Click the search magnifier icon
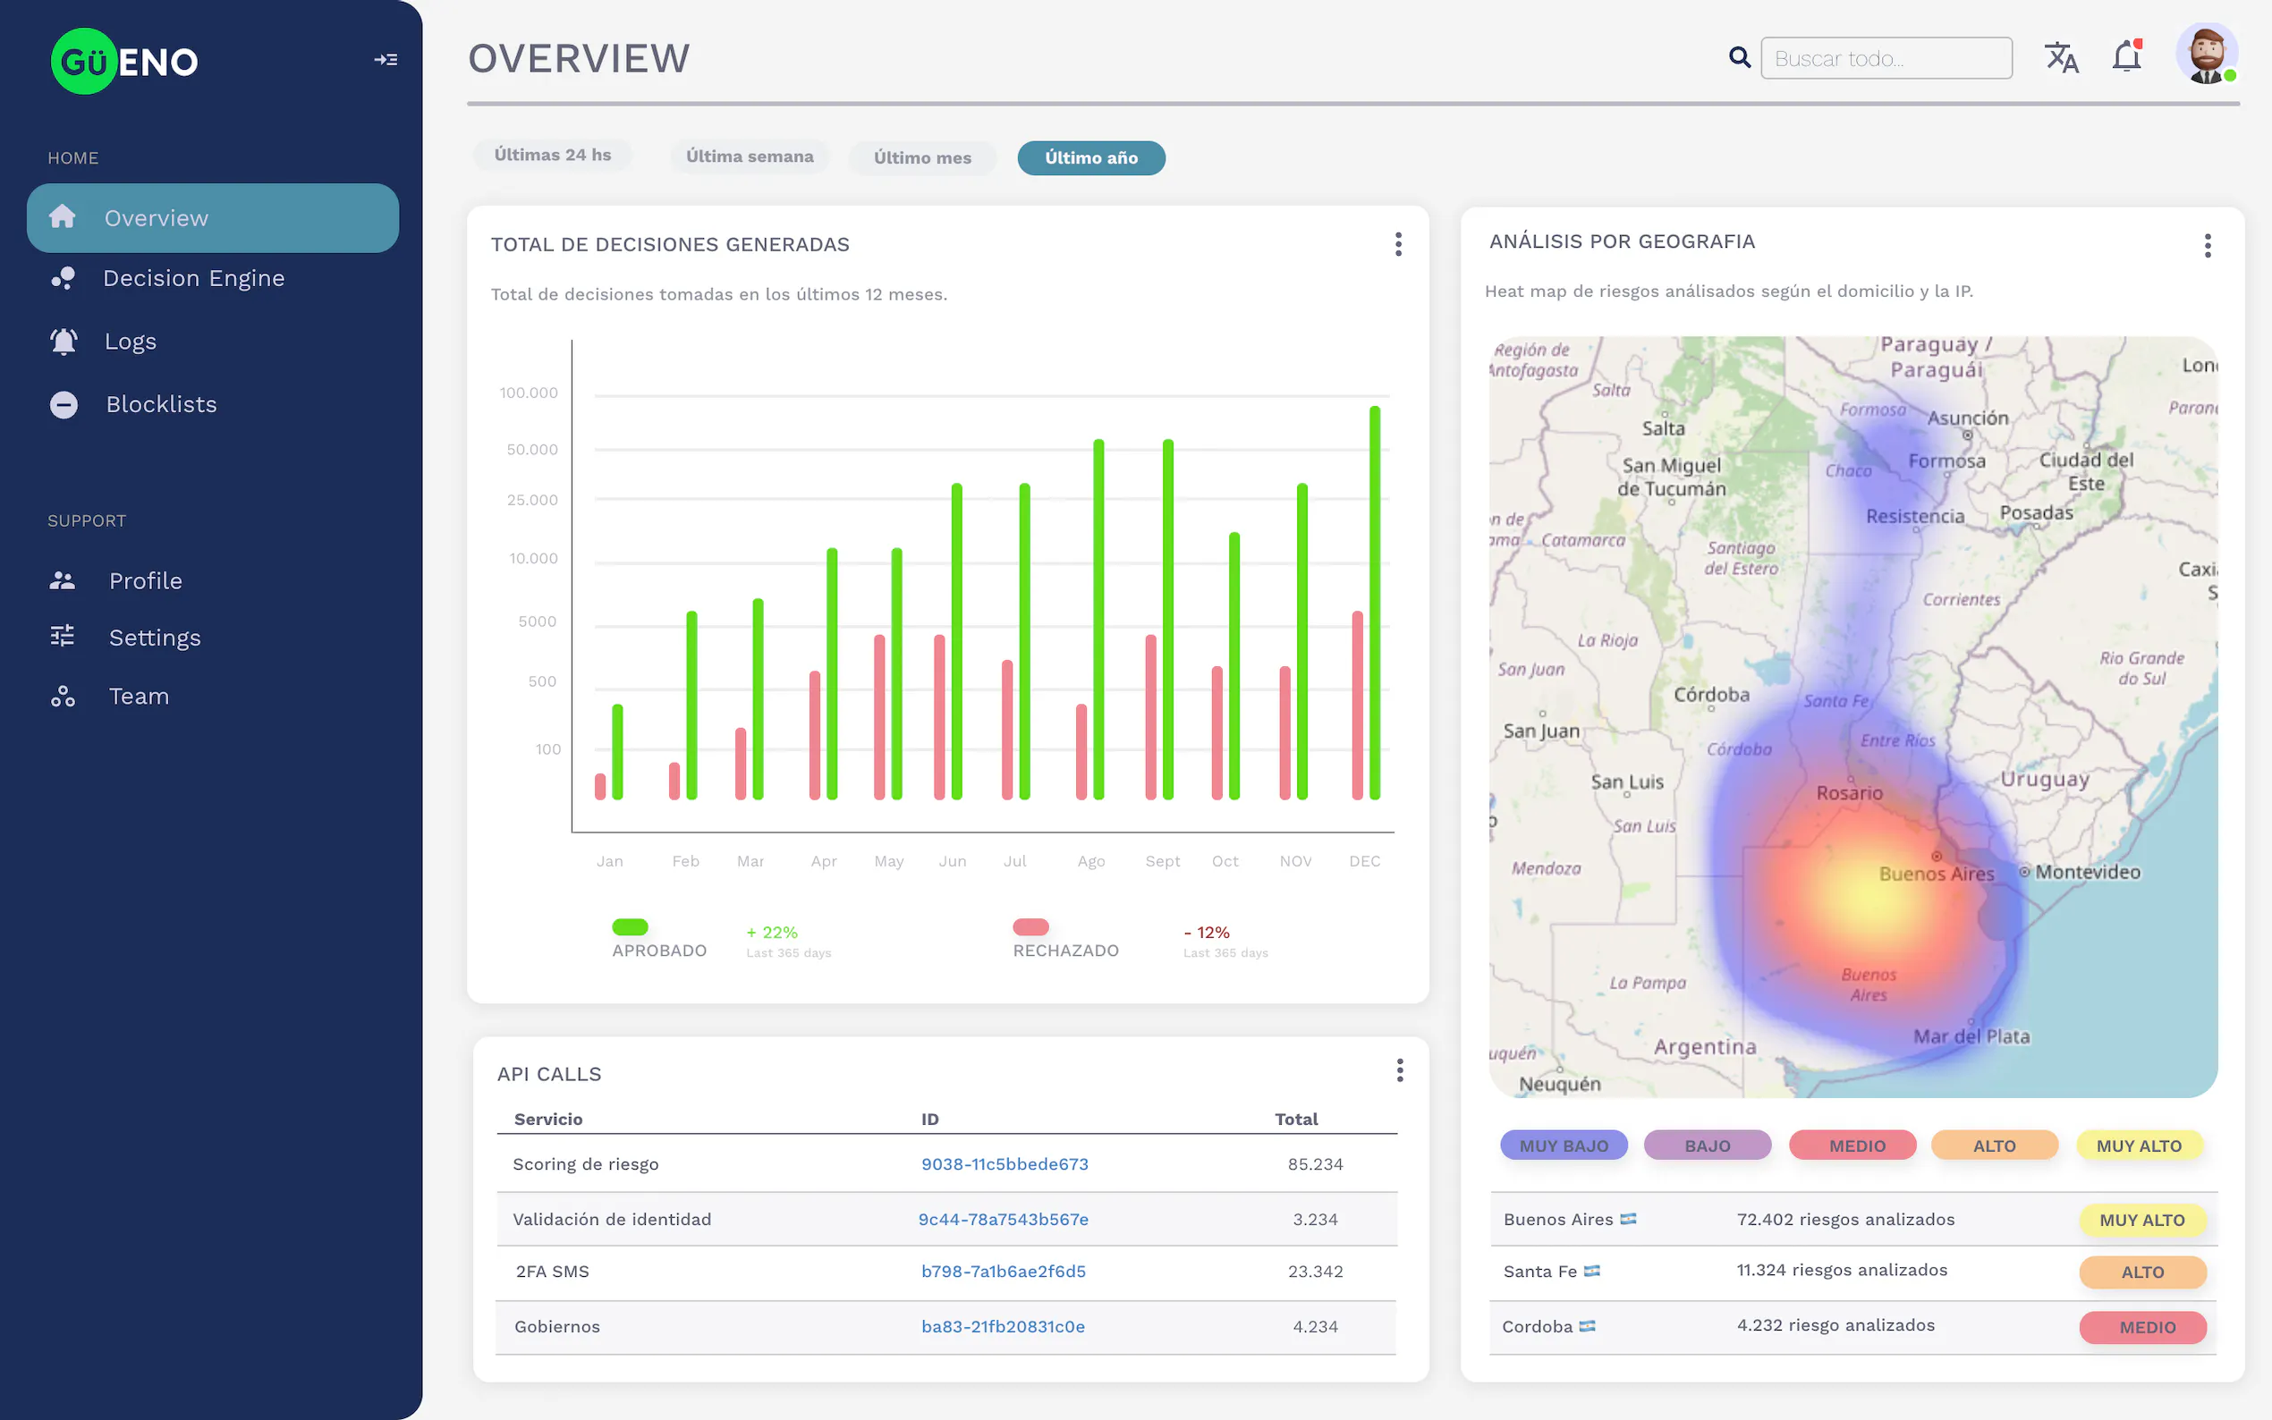This screenshot has width=2272, height=1420. coord(1740,57)
